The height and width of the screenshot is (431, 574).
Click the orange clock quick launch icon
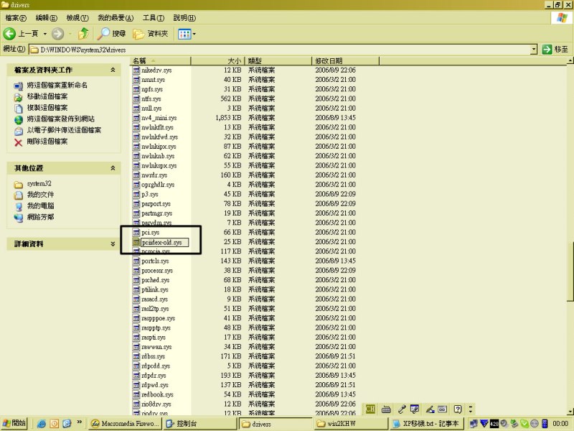(55, 424)
